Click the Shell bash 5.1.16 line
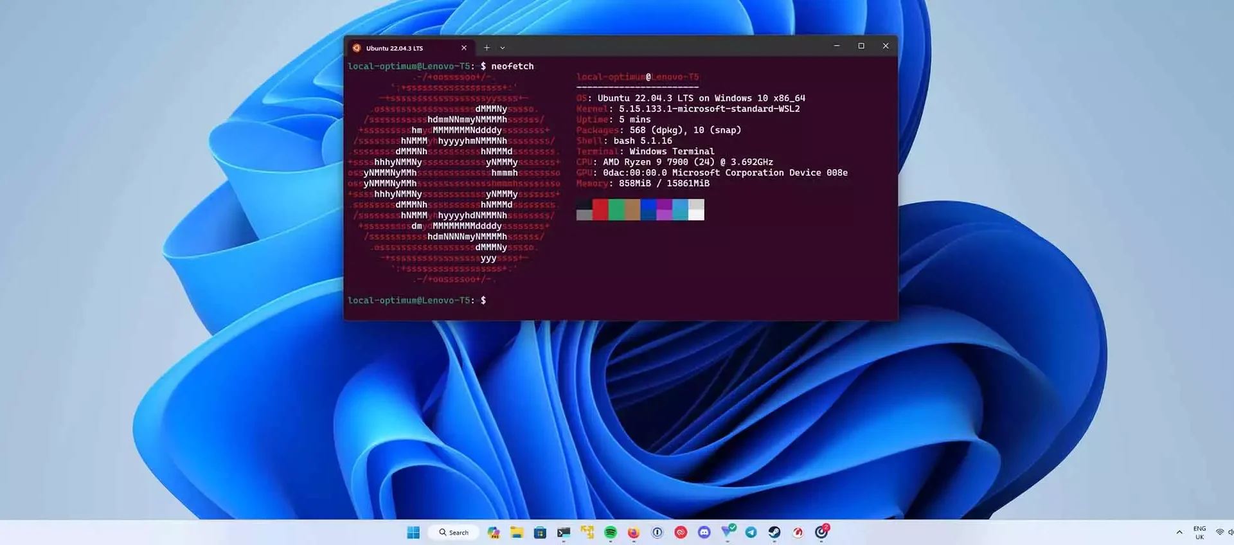This screenshot has width=1234, height=545. tap(624, 141)
